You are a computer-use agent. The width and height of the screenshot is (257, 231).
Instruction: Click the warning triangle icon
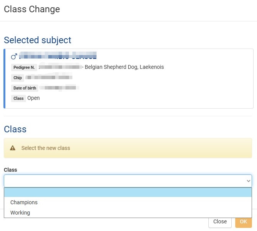coord(13,148)
